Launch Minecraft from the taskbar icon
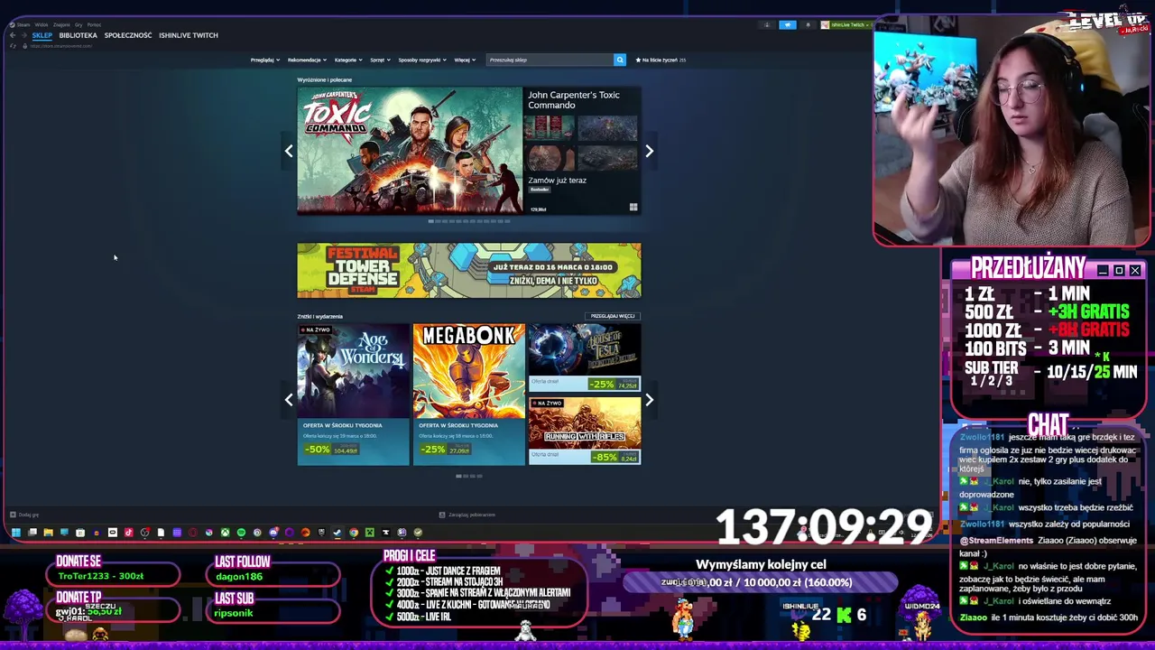The height and width of the screenshot is (650, 1155). pyautogui.click(x=370, y=533)
